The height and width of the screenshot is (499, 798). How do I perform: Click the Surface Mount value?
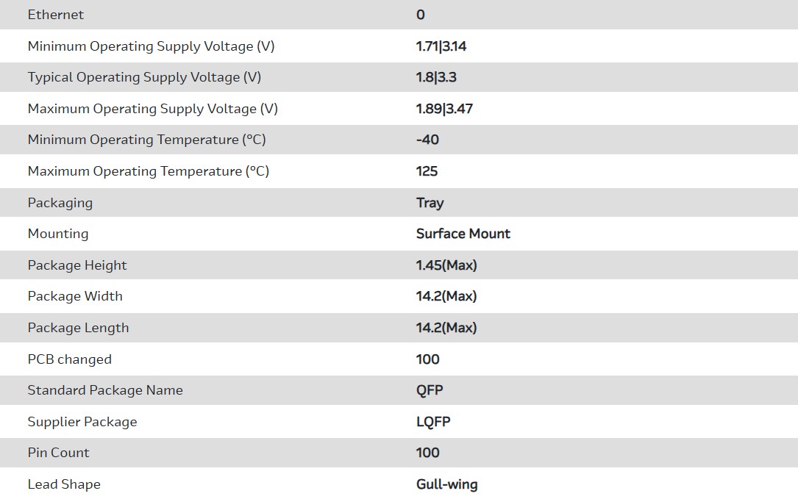click(x=463, y=234)
